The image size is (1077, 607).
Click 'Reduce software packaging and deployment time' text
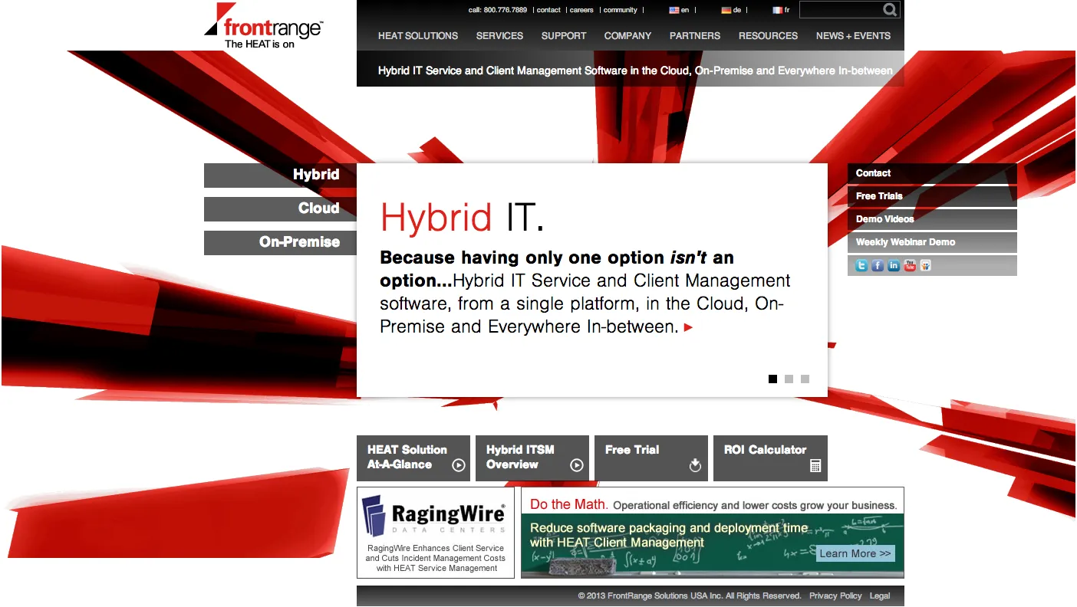coord(669,528)
